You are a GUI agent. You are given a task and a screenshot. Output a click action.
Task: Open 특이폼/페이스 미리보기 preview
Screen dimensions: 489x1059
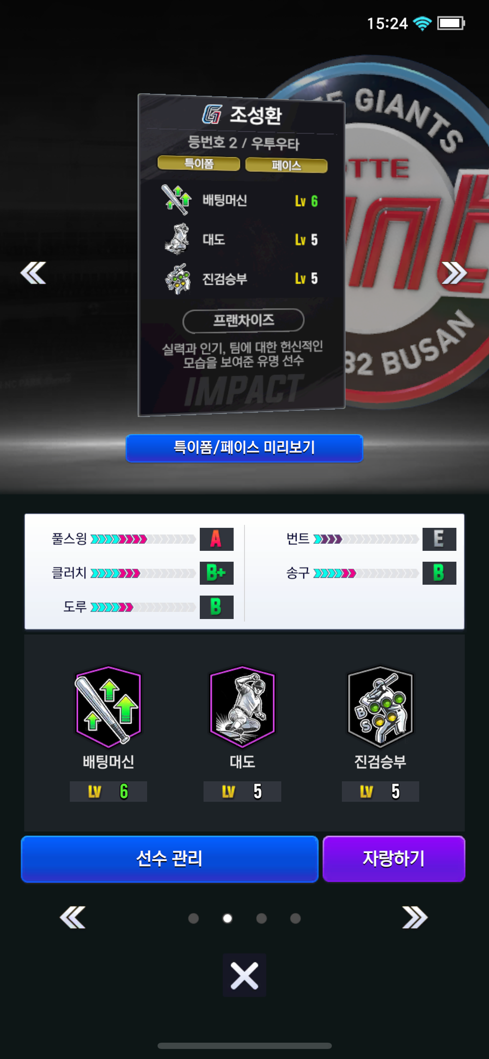pos(244,448)
